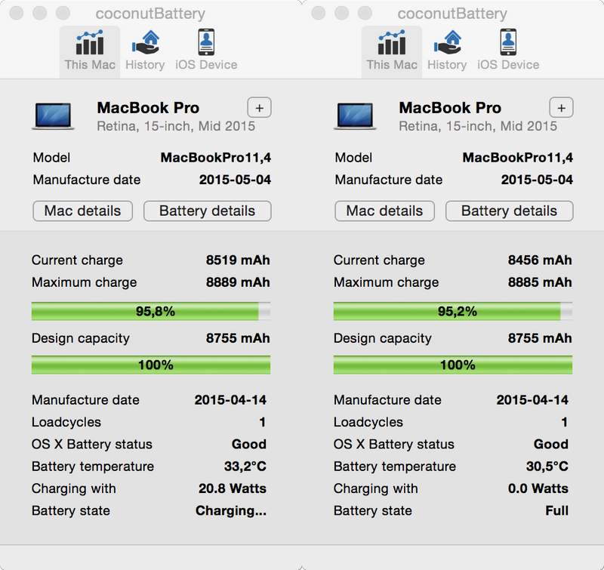Open iOS Device icon in left window
This screenshot has width=604, height=570.
[206, 51]
